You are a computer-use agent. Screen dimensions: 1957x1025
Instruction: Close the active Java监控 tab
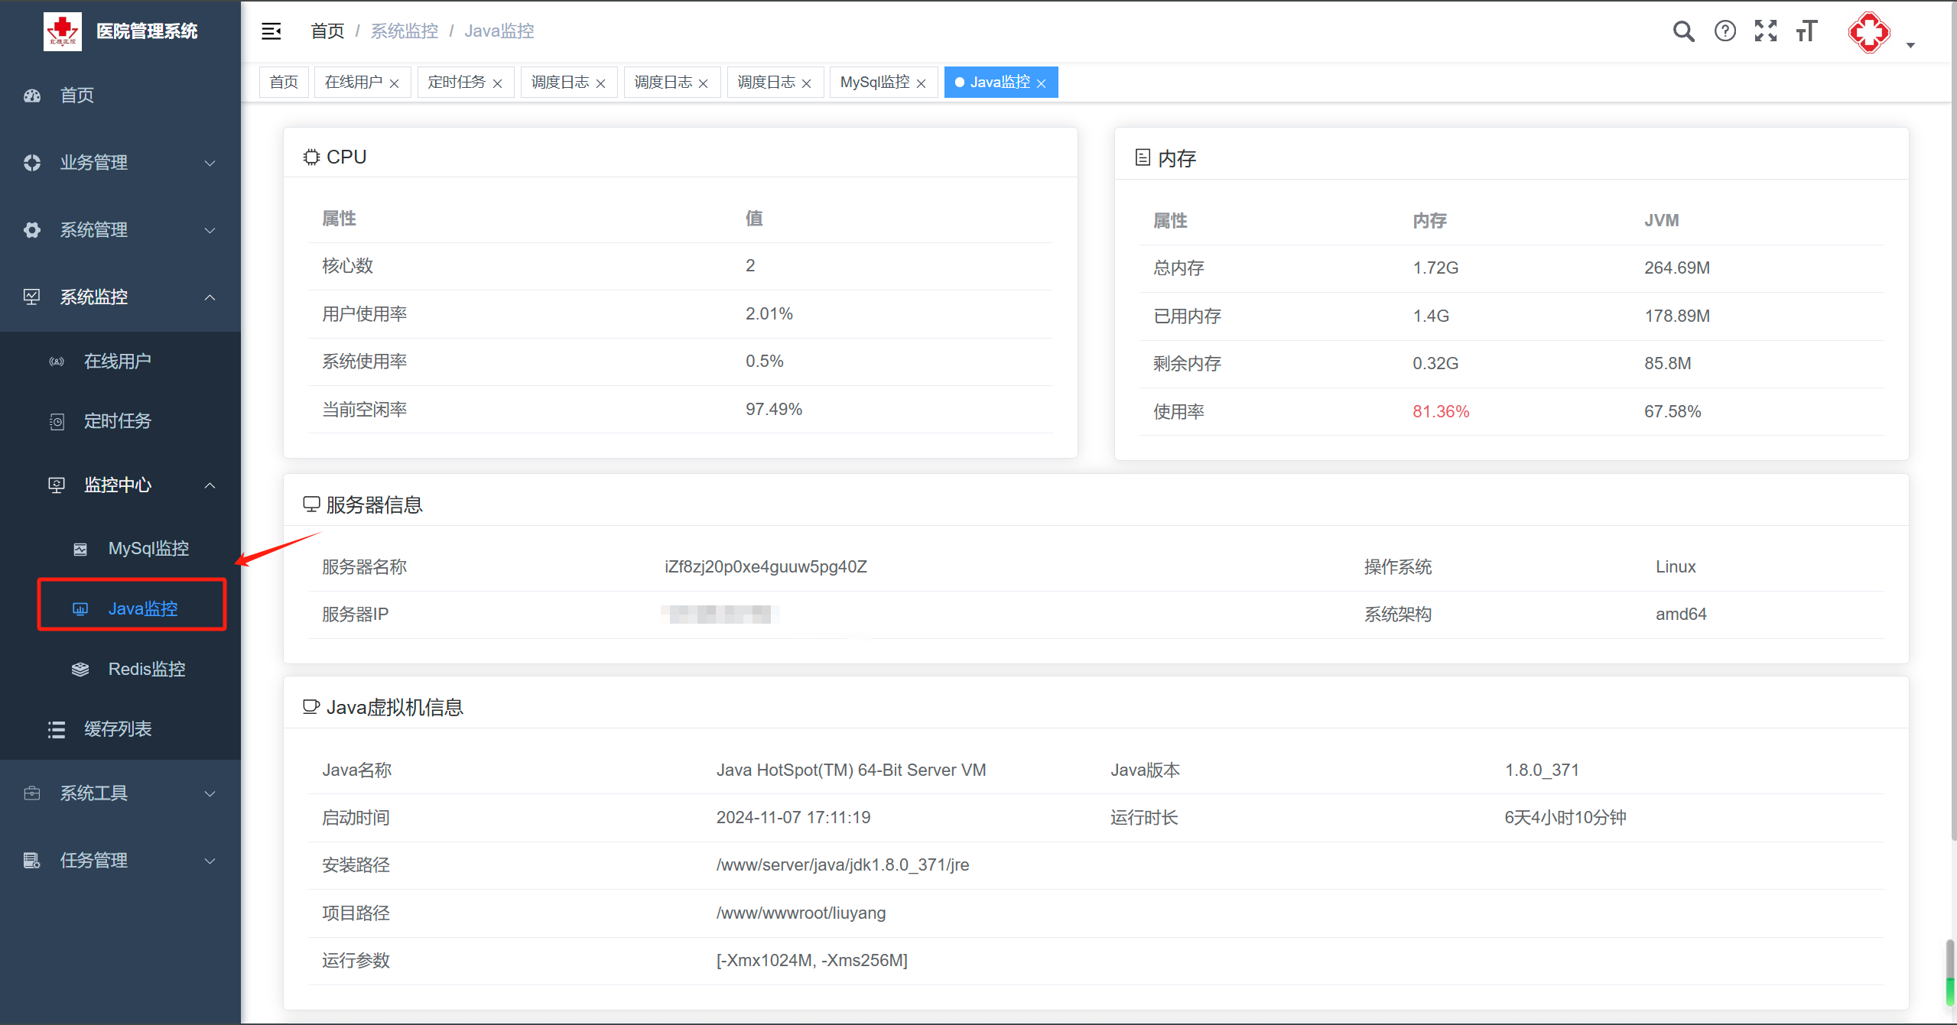1042,83
